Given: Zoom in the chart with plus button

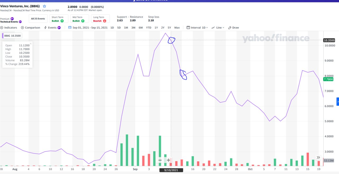Looking at the screenshot, I should [x=168, y=160].
